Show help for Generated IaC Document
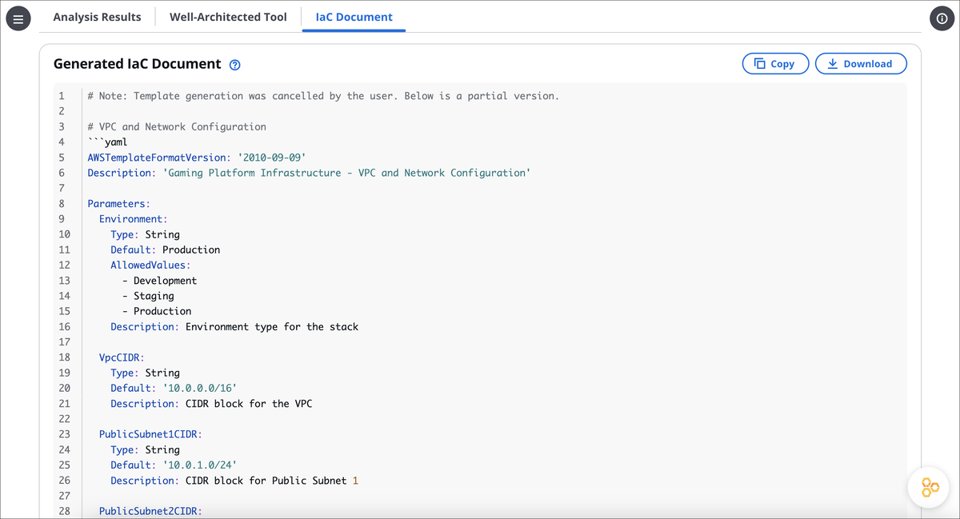This screenshot has height=519, width=960. pos(234,65)
